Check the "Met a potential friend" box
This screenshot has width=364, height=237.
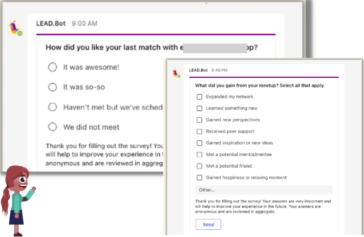(199, 166)
